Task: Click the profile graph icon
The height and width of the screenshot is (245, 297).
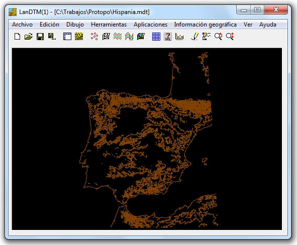Action: (x=179, y=36)
